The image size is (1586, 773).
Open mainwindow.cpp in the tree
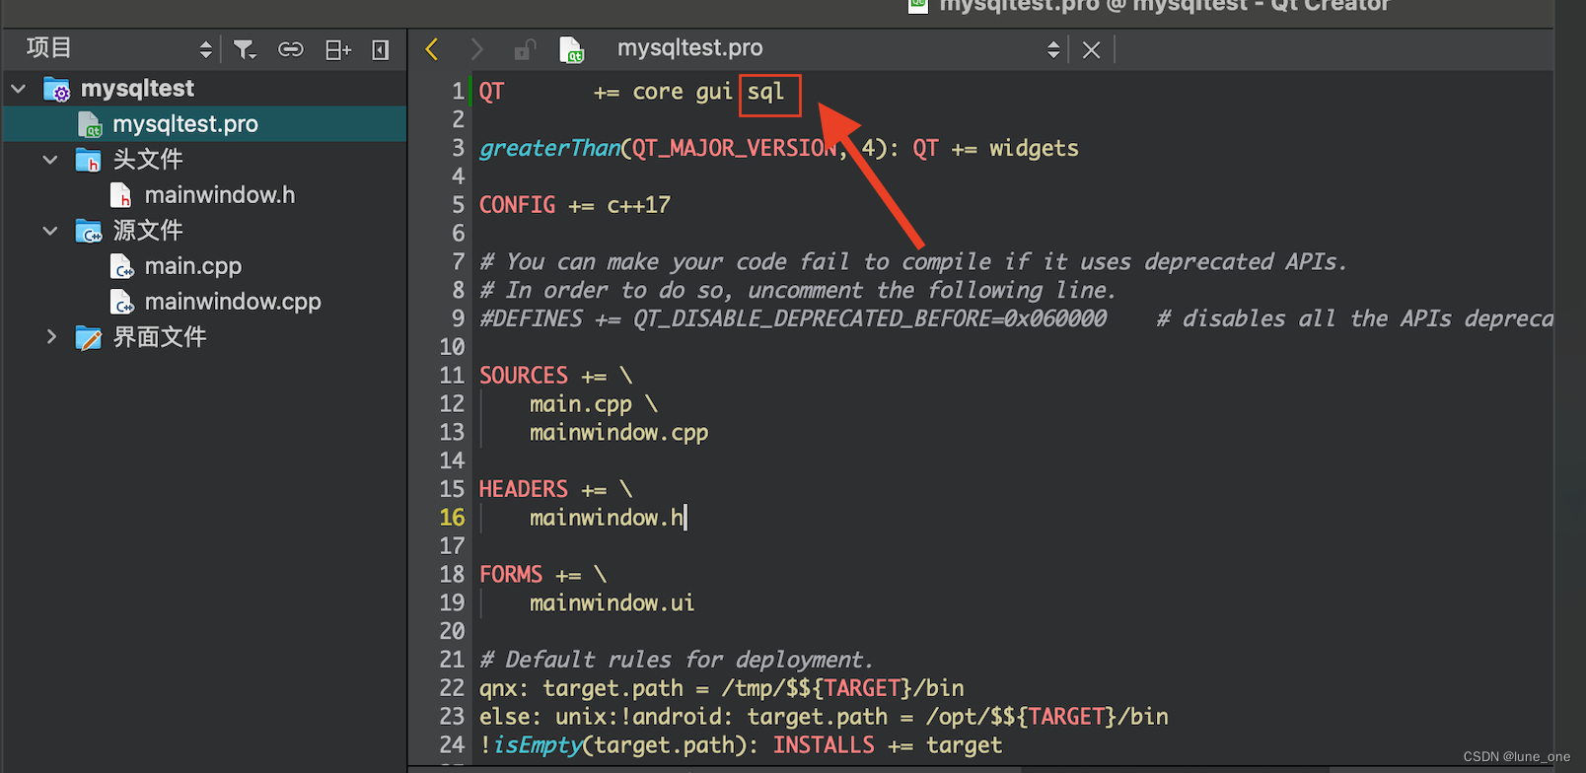(233, 302)
